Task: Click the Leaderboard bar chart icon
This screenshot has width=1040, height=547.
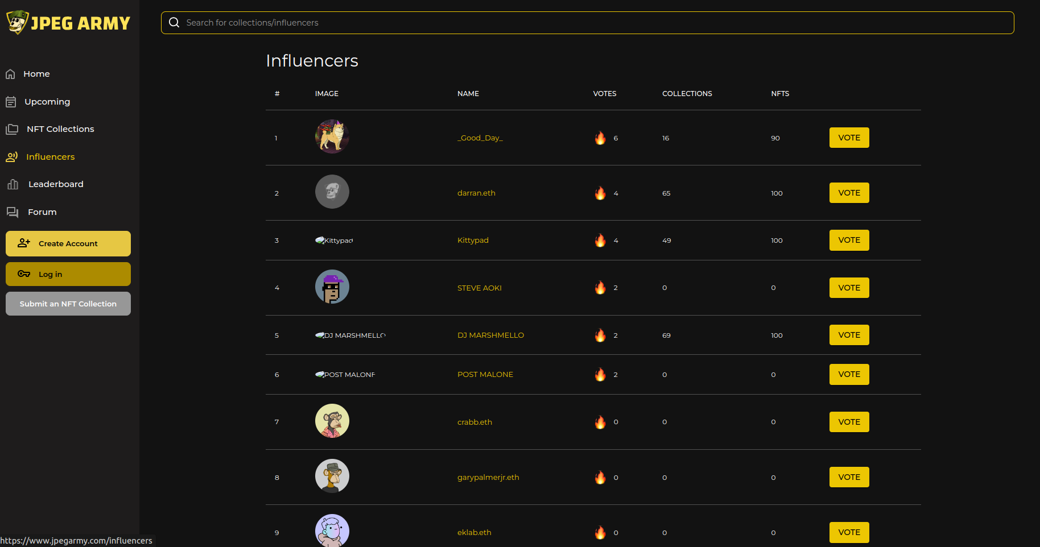Action: (13, 184)
